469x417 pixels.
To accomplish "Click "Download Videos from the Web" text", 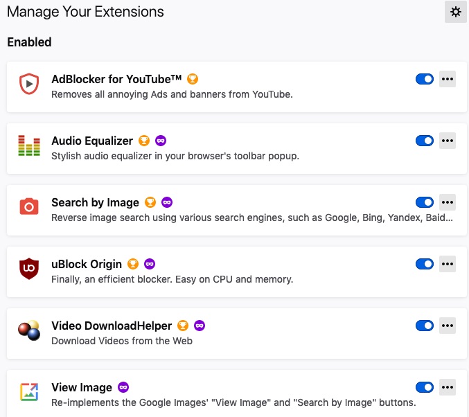I will (x=122, y=341).
